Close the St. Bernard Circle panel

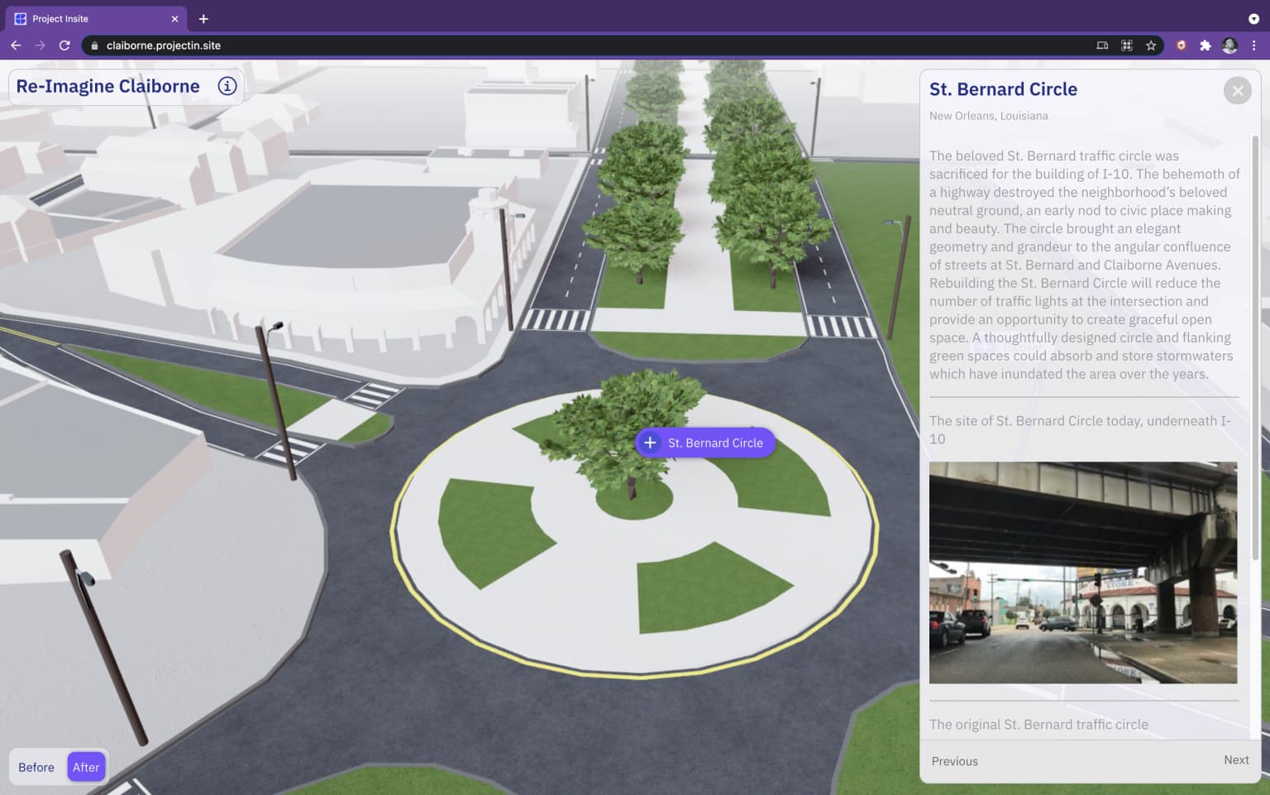[x=1237, y=91]
